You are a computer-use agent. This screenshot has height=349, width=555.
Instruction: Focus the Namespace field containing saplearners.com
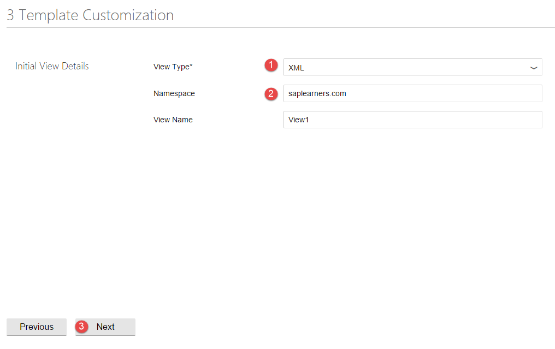coord(413,93)
